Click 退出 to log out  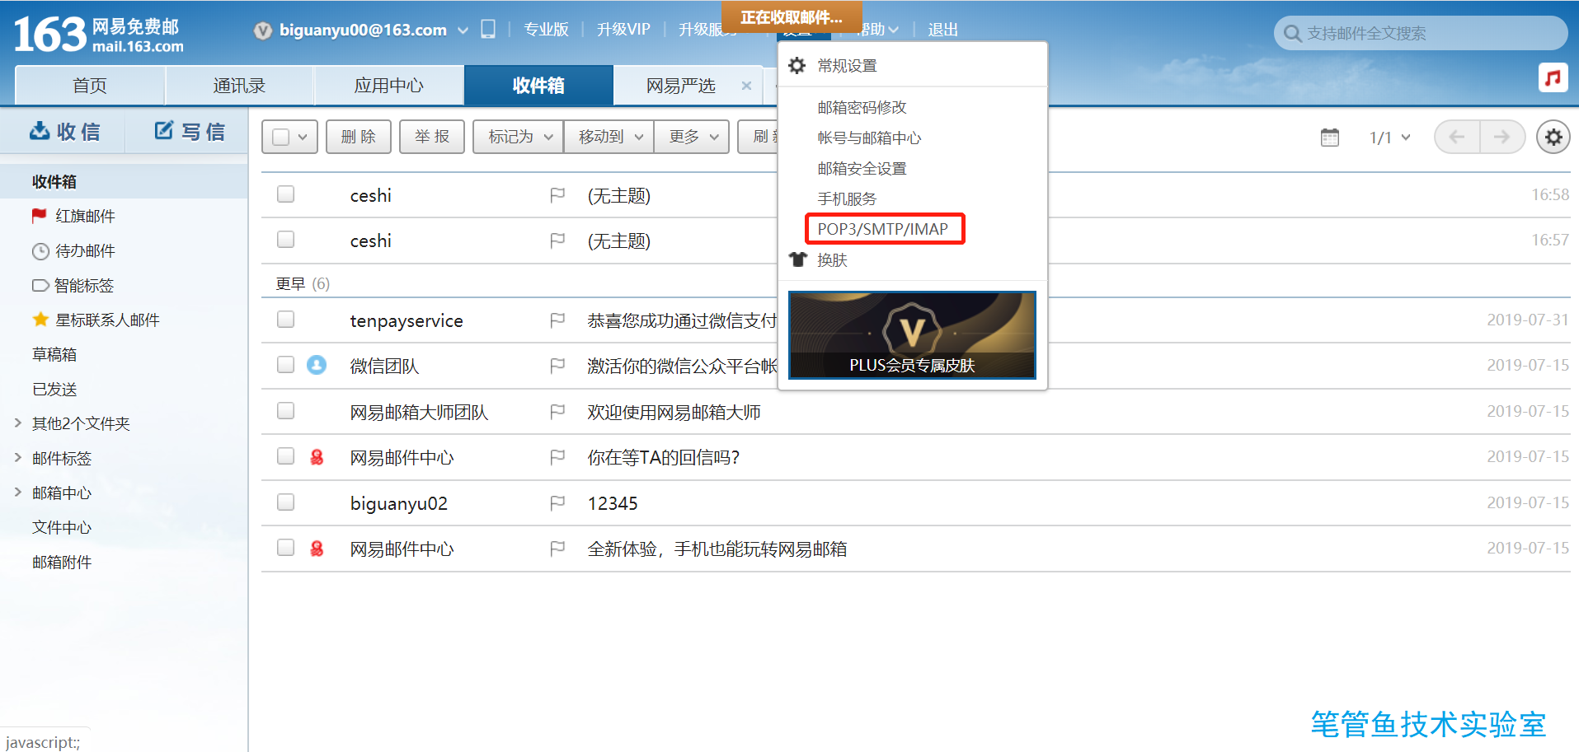[x=942, y=29]
